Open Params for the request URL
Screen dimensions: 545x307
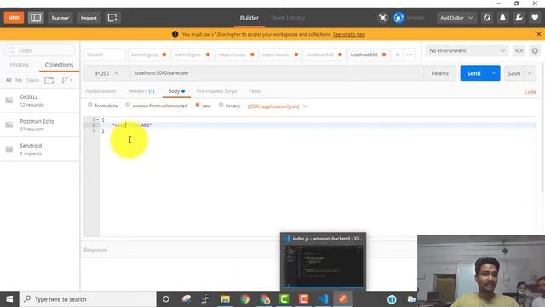point(439,73)
